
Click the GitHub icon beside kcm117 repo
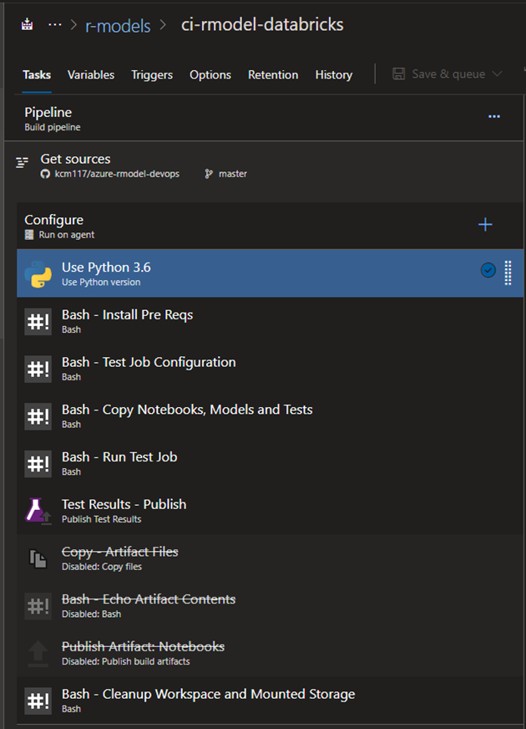(45, 174)
